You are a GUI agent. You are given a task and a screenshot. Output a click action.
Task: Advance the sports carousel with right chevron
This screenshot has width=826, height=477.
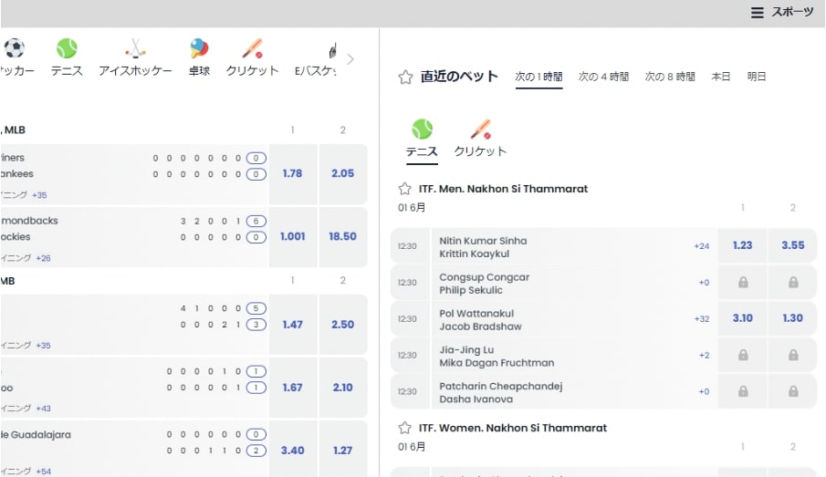(350, 59)
